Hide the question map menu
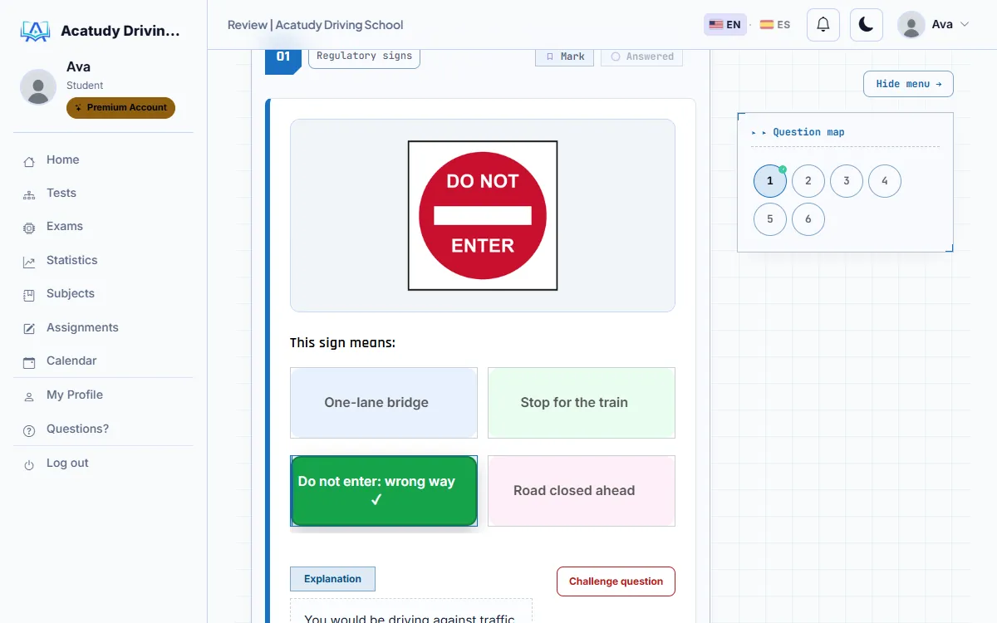 [908, 84]
